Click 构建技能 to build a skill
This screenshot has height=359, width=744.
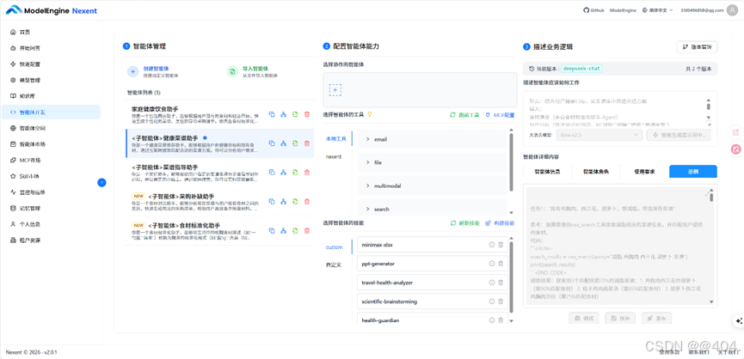click(500, 223)
